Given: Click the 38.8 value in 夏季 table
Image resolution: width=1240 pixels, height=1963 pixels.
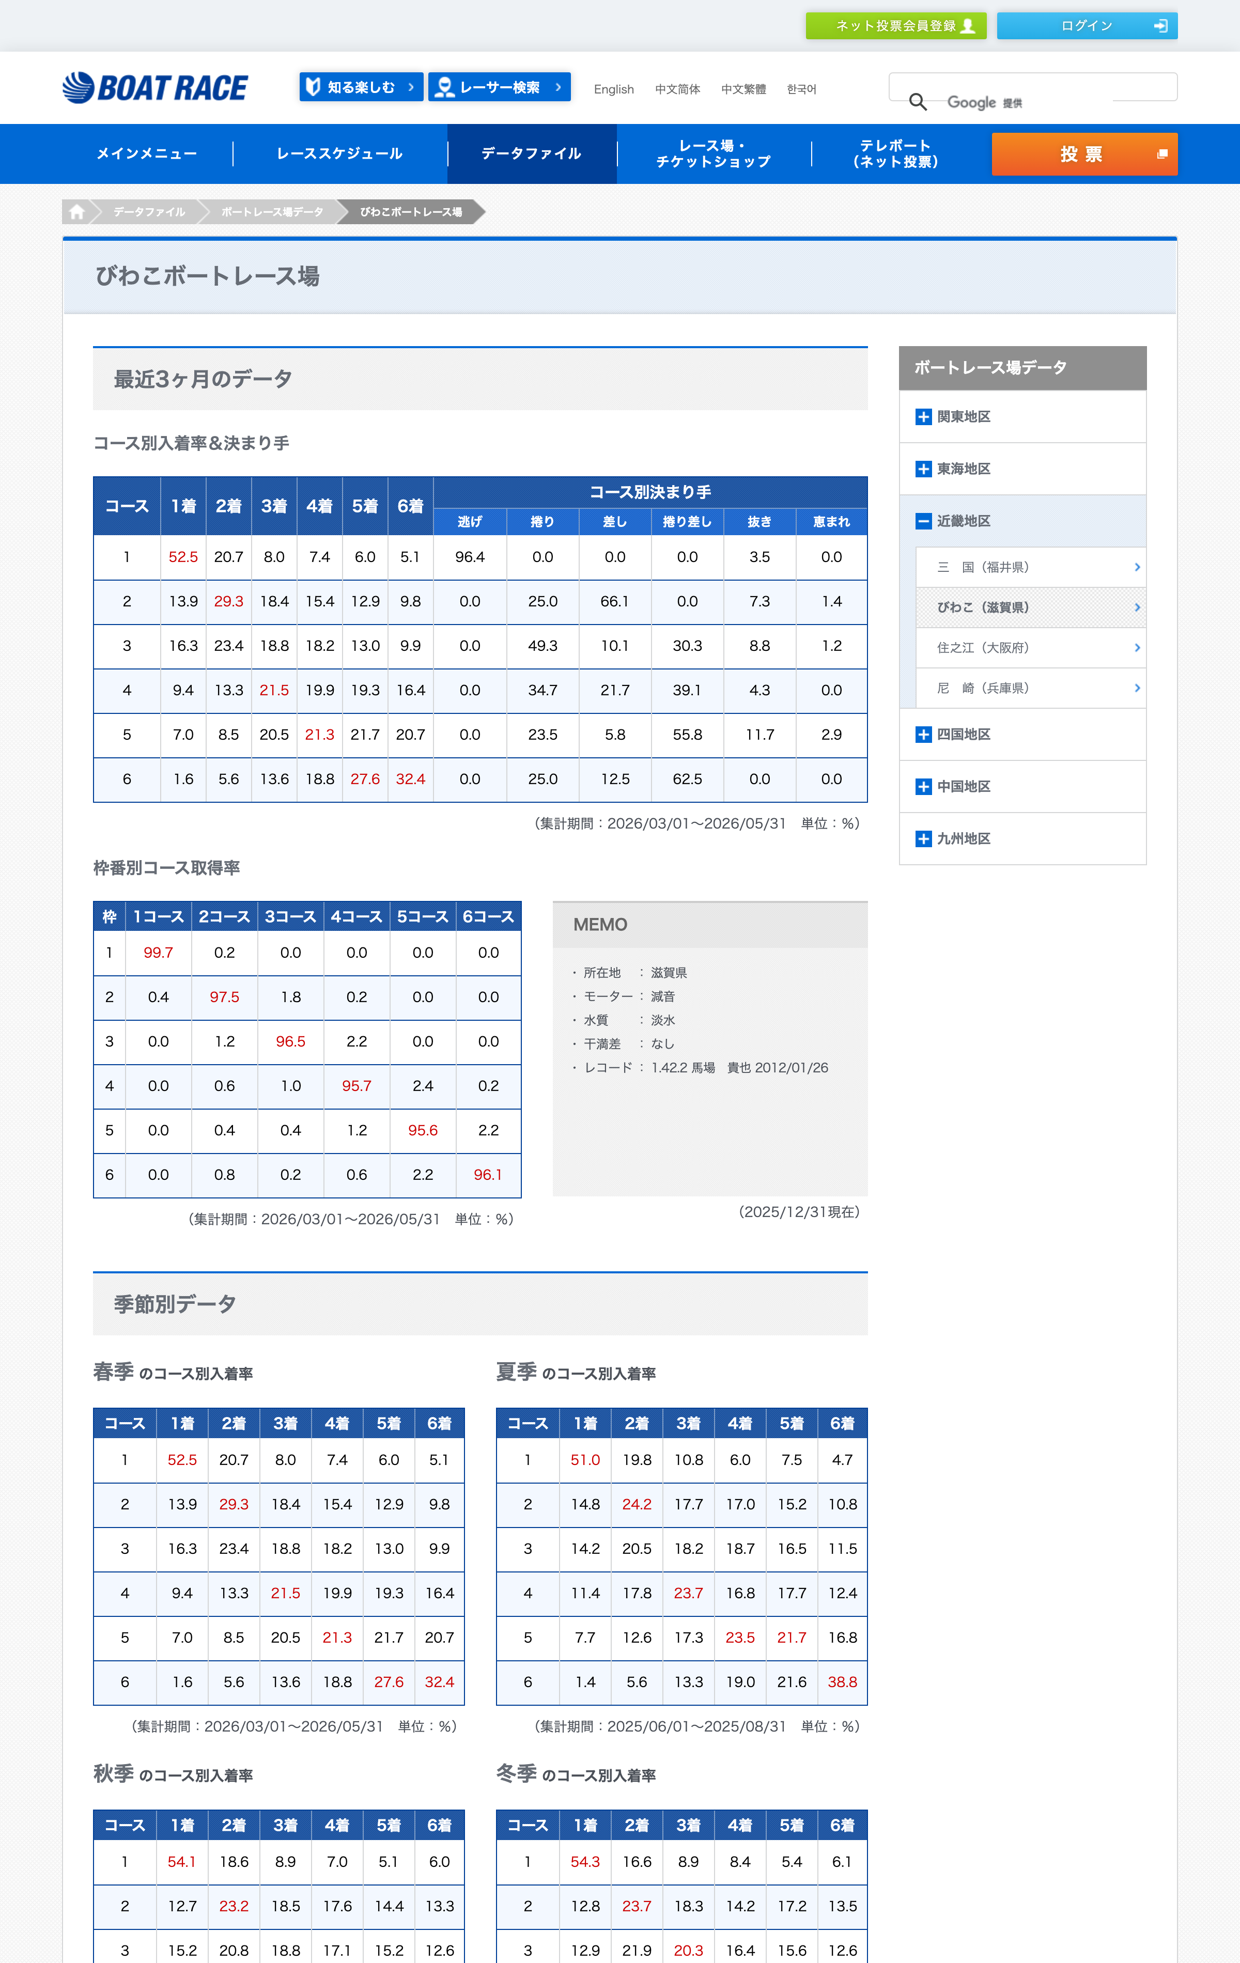Looking at the screenshot, I should tap(842, 1682).
